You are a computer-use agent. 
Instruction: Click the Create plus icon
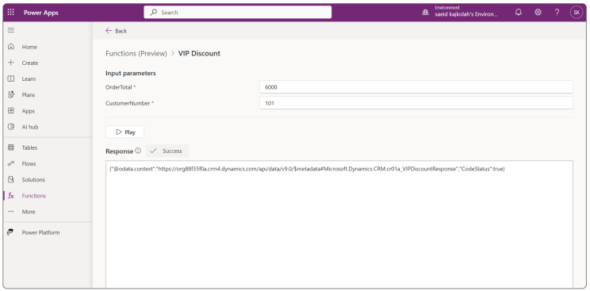tap(11, 63)
